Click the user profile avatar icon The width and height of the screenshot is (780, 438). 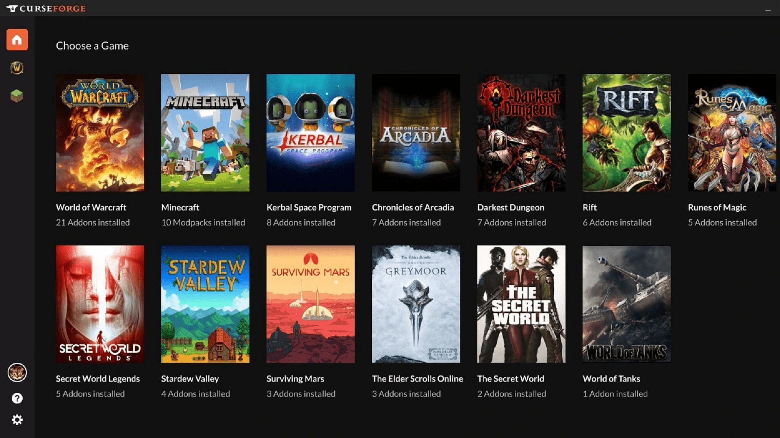(x=18, y=373)
